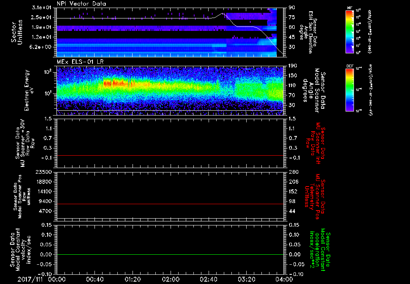The image size is (410, 284).
Task: Click the NF color scale bar
Action: coord(350,32)
